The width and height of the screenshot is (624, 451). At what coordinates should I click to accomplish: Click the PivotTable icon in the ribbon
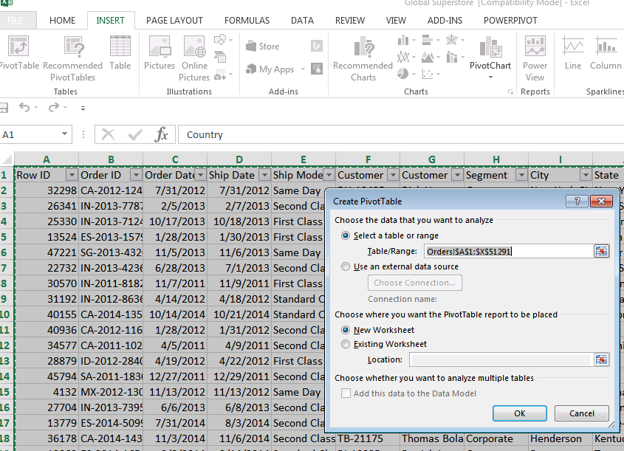pos(18,47)
